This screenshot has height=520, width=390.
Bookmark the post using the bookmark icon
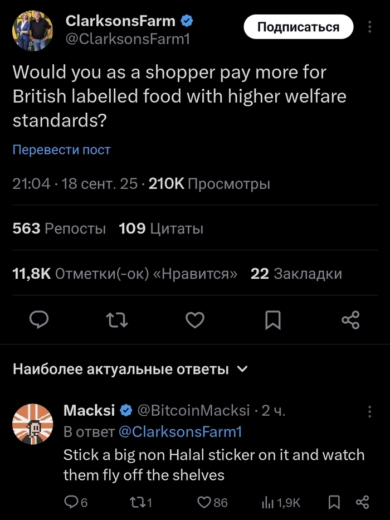(272, 320)
